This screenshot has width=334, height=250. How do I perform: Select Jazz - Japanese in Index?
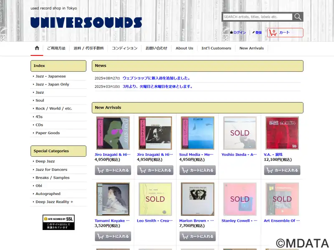[51, 76]
